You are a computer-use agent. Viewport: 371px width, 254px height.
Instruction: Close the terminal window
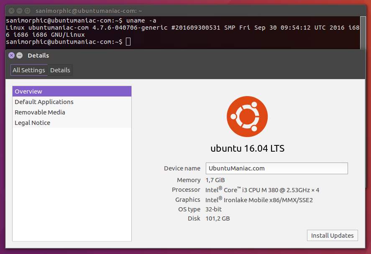(11, 10)
